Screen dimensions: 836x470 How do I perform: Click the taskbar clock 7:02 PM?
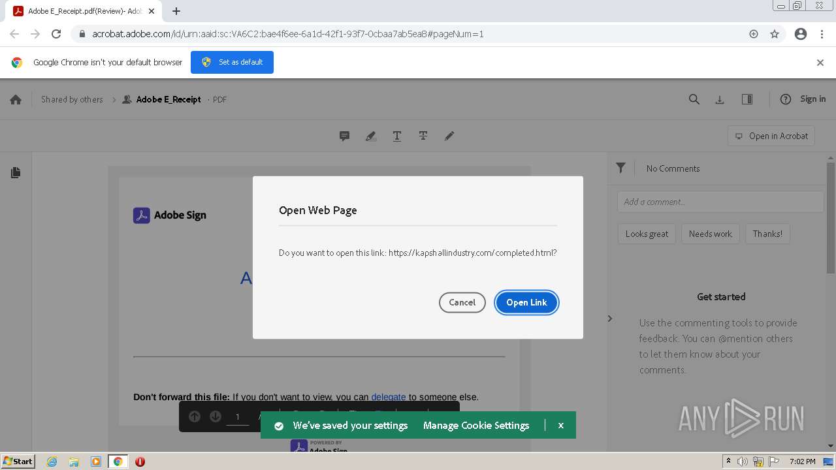tap(802, 462)
